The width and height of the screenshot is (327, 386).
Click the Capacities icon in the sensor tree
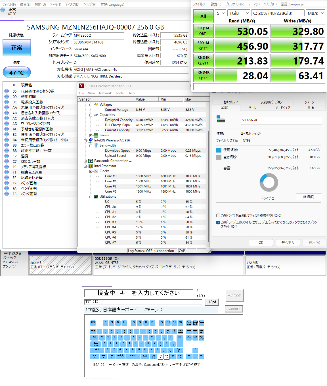click(x=96, y=115)
